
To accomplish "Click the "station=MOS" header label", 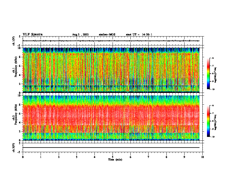I will (x=107, y=35).
